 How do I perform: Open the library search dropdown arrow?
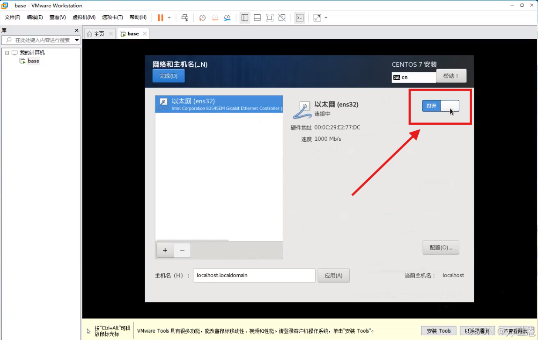click(77, 40)
